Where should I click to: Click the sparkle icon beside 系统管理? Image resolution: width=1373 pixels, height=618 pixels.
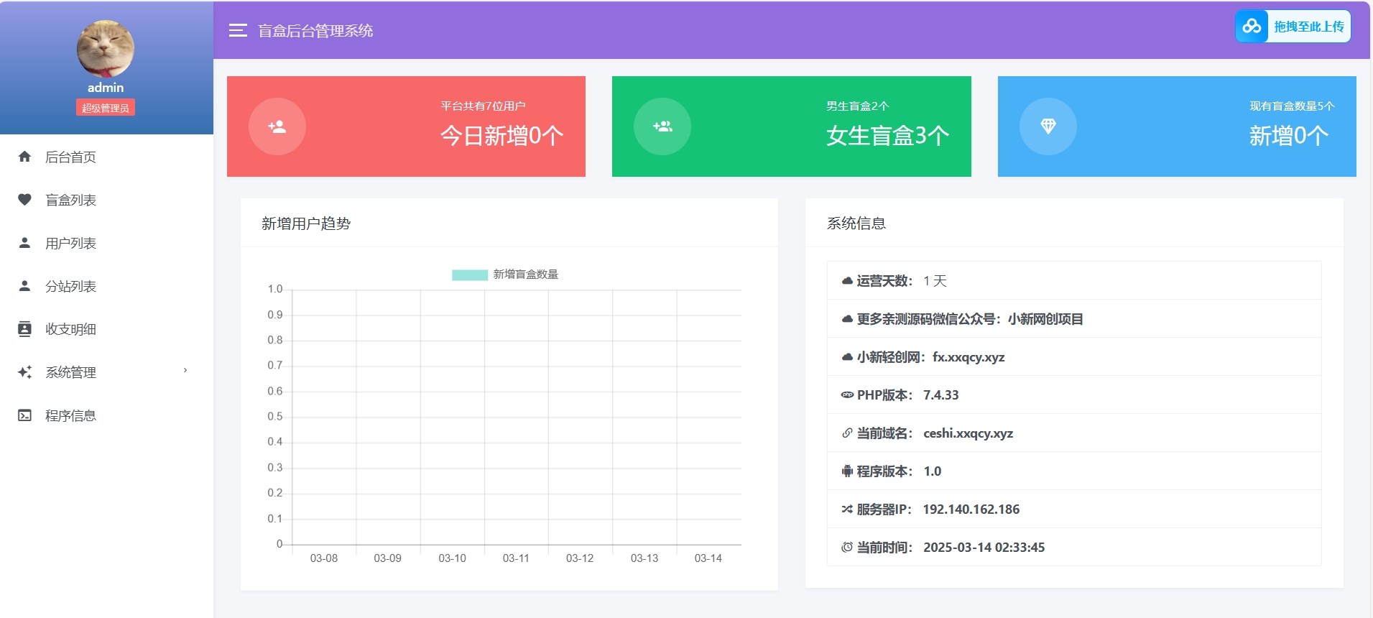click(x=24, y=372)
